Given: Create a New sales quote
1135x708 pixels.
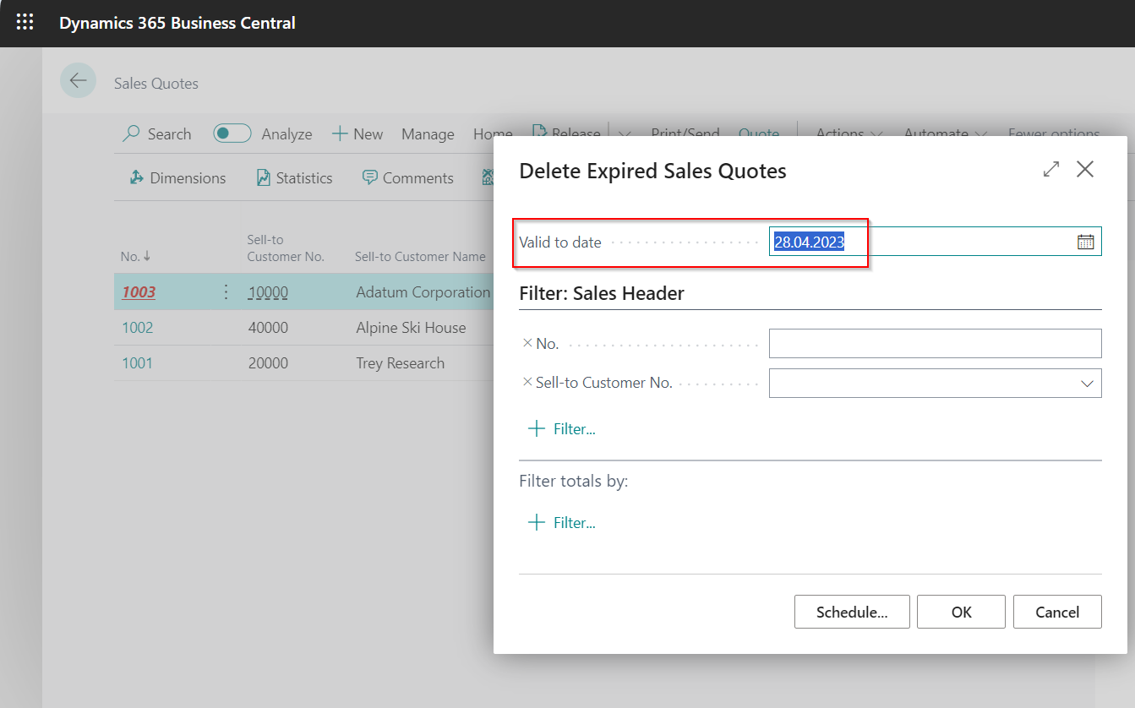Looking at the screenshot, I should pos(357,133).
